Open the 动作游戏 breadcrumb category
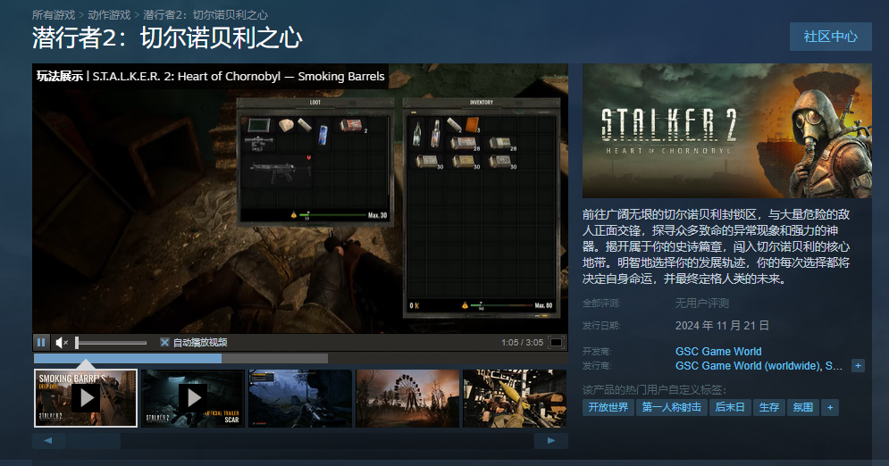 [x=109, y=15]
